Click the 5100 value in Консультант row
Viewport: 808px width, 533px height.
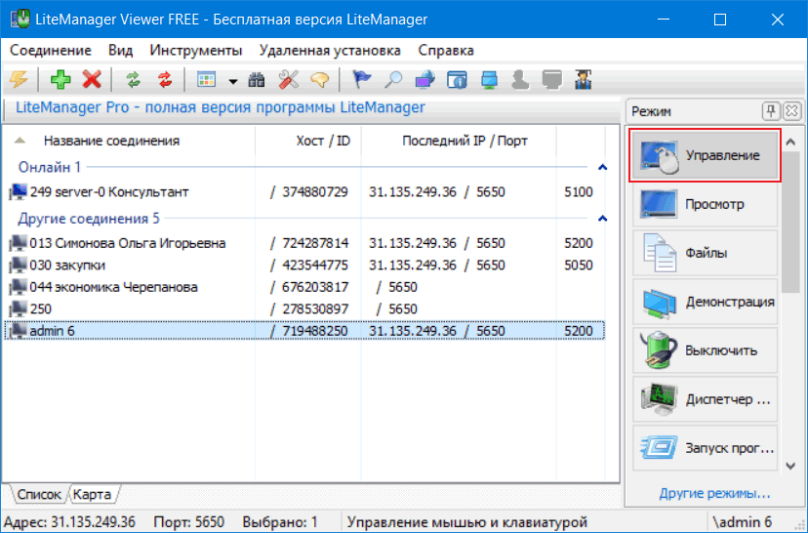click(578, 191)
